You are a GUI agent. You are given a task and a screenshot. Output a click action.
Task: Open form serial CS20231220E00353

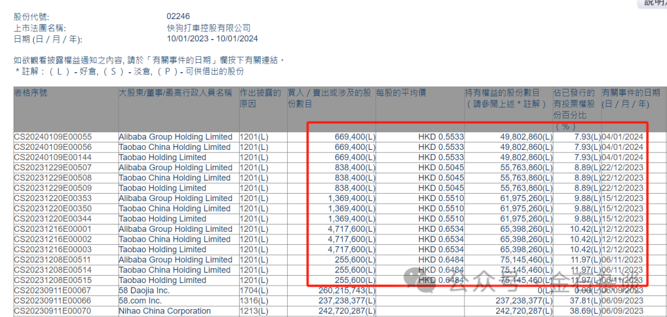click(53, 199)
